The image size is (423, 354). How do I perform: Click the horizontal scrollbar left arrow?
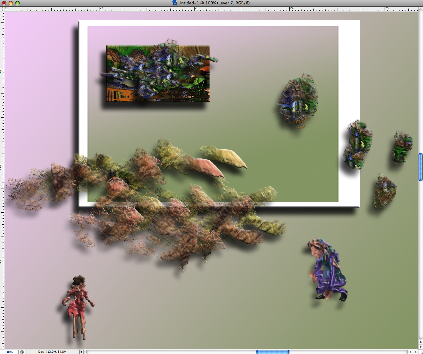[410, 352]
